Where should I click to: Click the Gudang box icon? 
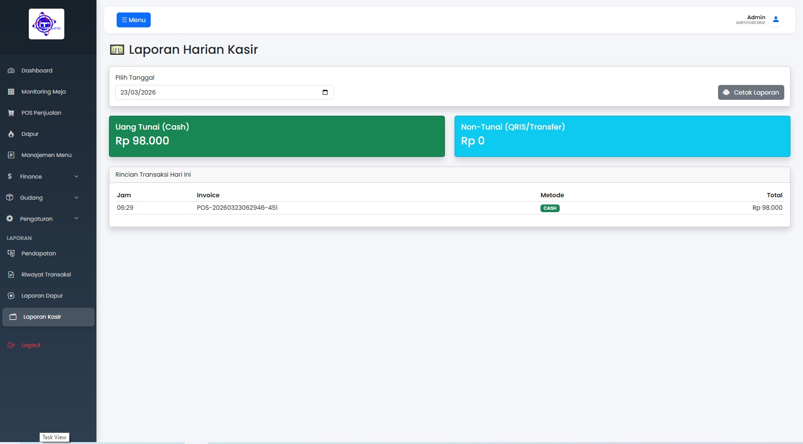[x=10, y=197]
